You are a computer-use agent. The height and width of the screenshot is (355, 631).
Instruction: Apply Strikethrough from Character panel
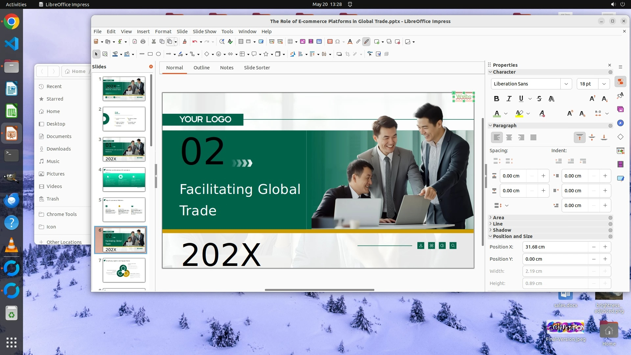[539, 99]
